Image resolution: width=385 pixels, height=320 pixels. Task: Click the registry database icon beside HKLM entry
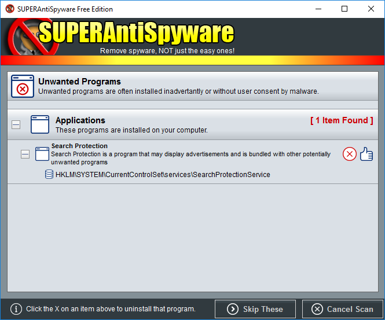tap(49, 174)
